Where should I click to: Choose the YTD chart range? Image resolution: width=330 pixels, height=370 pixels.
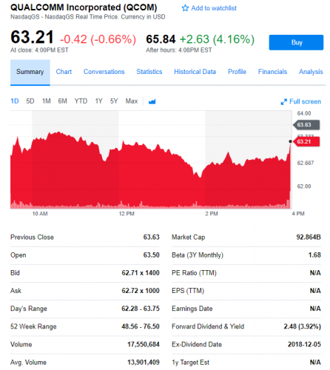tap(81, 101)
